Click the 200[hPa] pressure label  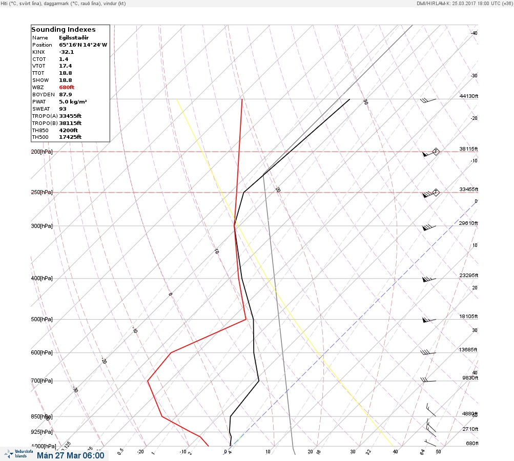coord(42,152)
